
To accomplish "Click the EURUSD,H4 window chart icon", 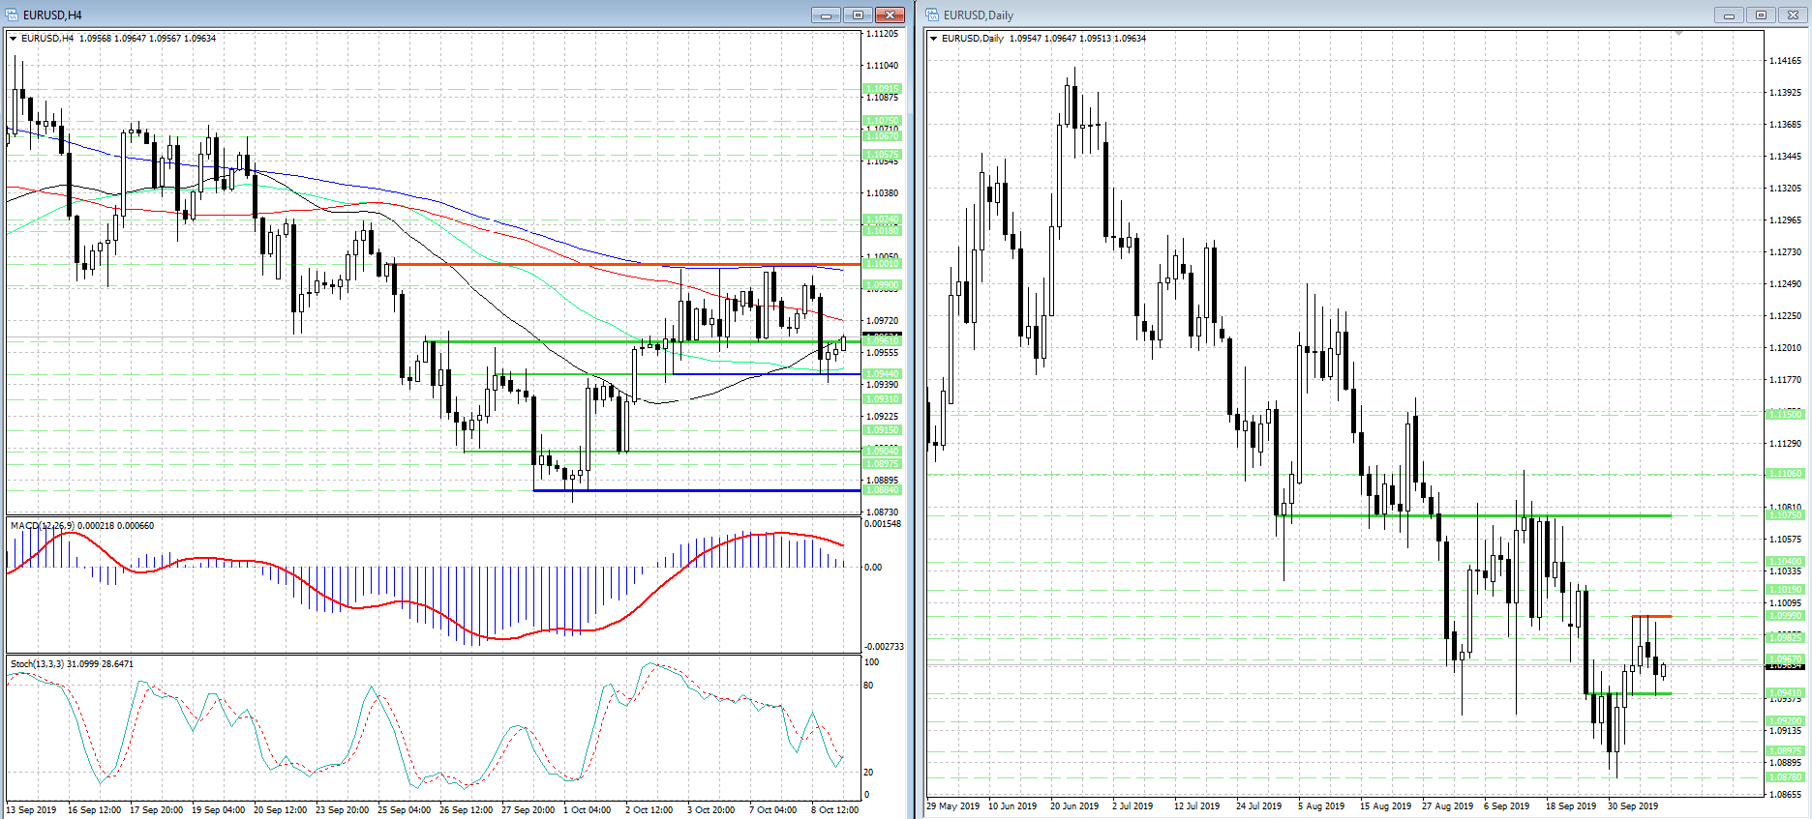I will [13, 15].
